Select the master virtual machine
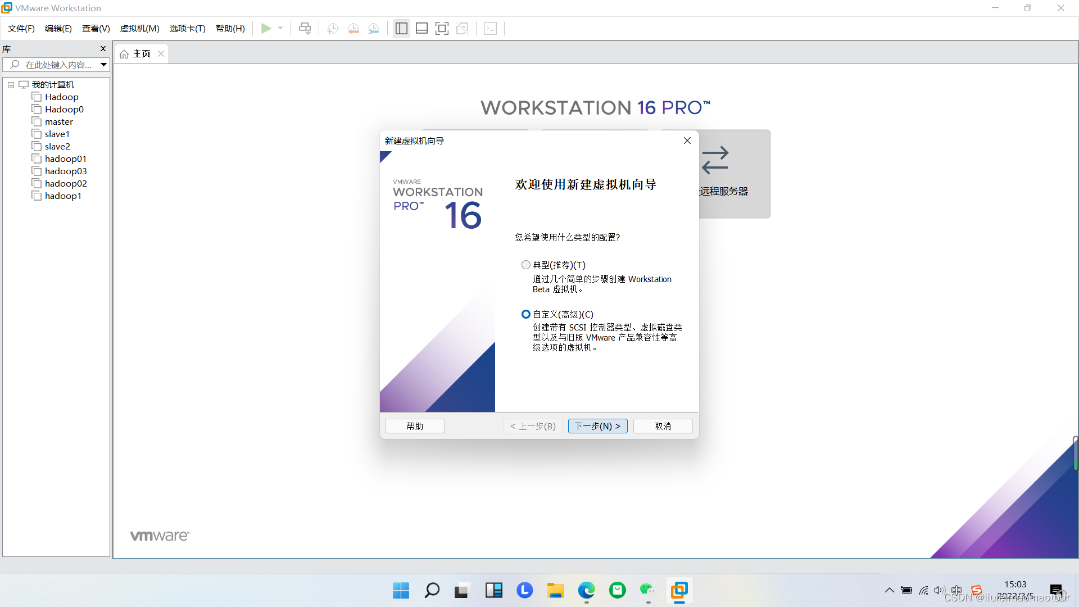 (x=59, y=122)
